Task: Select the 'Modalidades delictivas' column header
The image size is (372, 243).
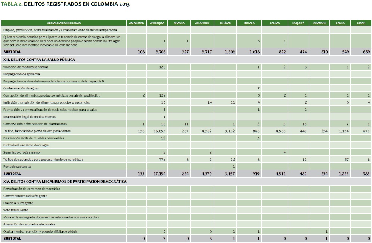Action: point(64,23)
